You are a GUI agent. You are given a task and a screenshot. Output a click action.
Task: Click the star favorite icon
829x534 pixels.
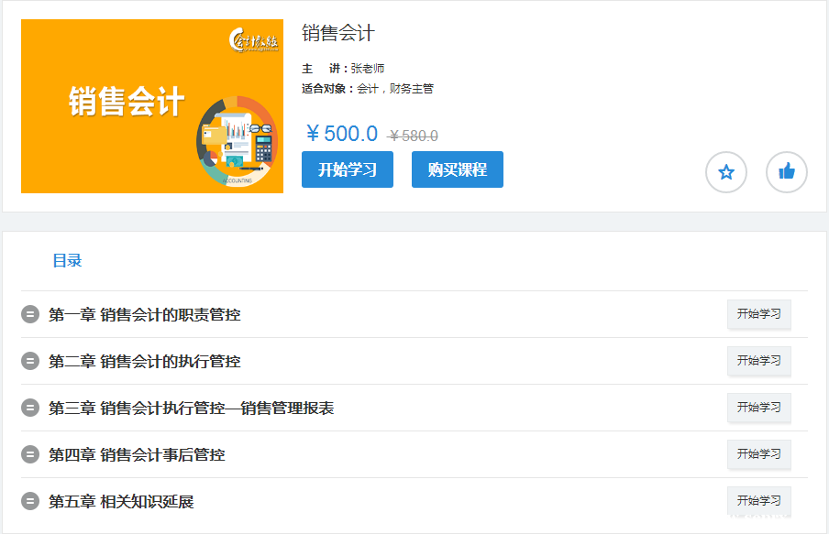tap(726, 172)
